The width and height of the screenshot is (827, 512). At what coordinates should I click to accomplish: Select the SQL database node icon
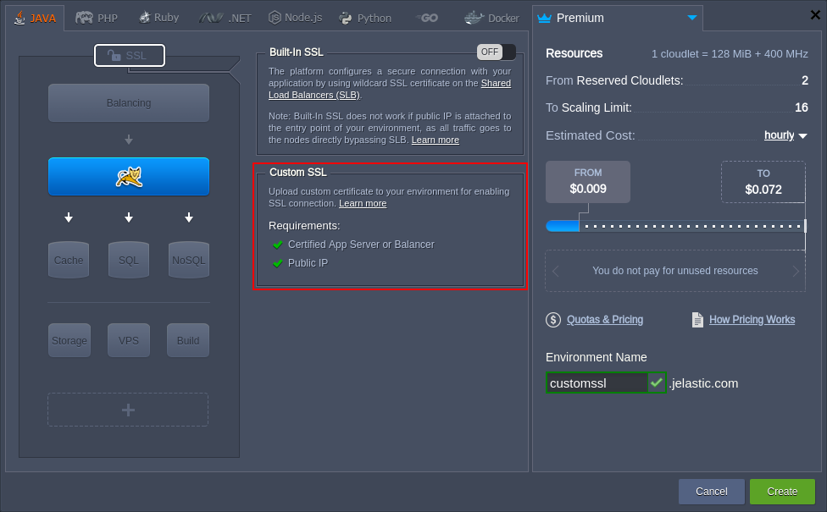coord(128,260)
